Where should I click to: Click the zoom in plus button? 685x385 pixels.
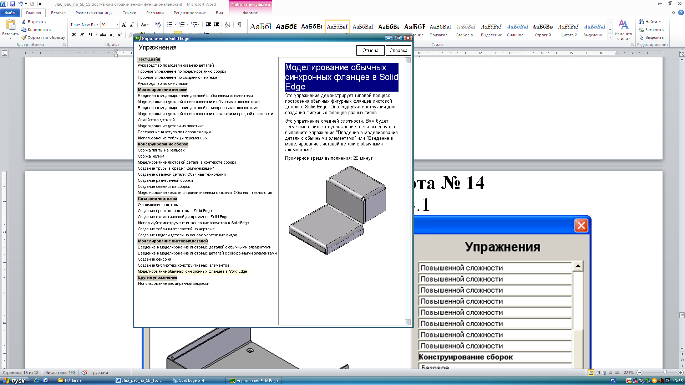680,373
